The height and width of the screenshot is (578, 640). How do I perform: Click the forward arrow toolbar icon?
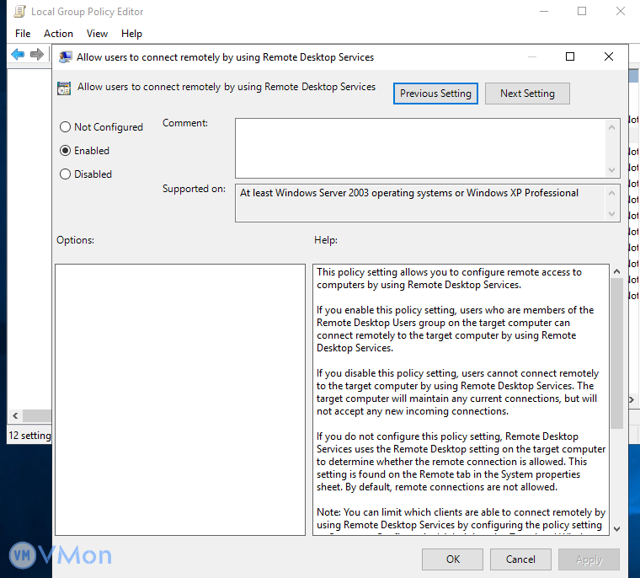[36, 55]
